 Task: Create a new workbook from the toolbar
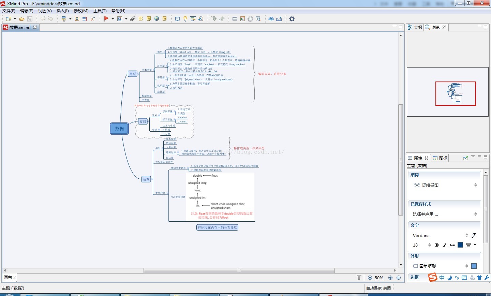[x=9, y=19]
